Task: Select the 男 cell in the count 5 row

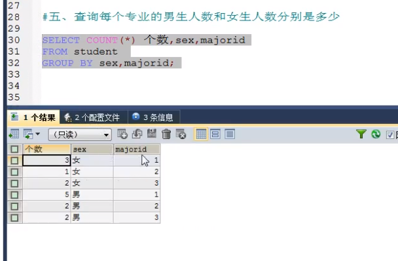Action: pyautogui.click(x=92, y=195)
